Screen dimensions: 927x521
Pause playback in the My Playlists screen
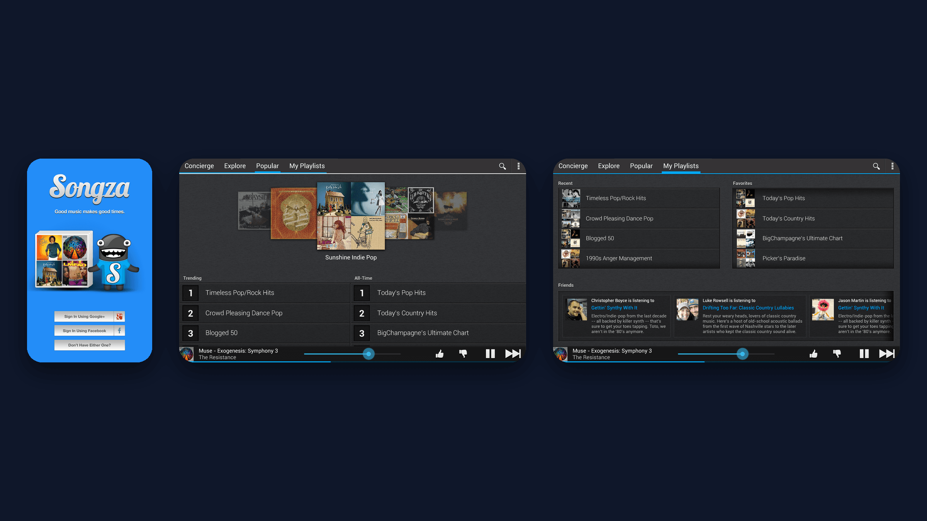(x=864, y=354)
